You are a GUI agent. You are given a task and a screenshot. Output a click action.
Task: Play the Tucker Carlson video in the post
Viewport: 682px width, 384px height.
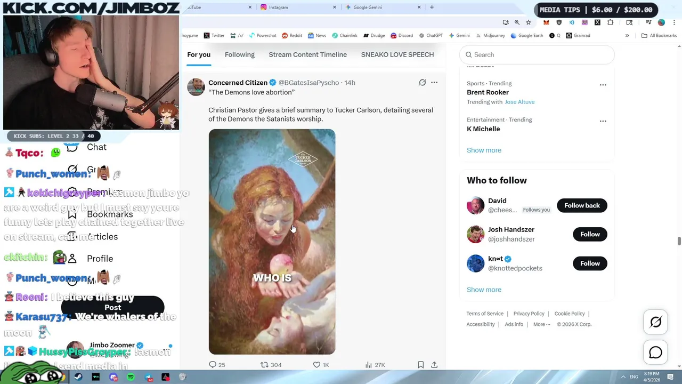(x=272, y=242)
